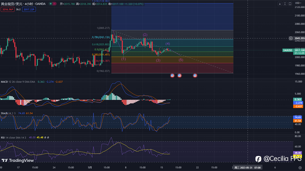Click Fibonacci level 0.618(2025.802) label
This screenshot has width=305, height=171.
[x=101, y=44]
